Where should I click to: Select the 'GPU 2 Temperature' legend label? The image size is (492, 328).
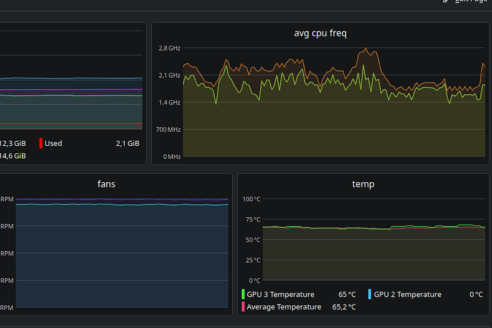(408, 294)
